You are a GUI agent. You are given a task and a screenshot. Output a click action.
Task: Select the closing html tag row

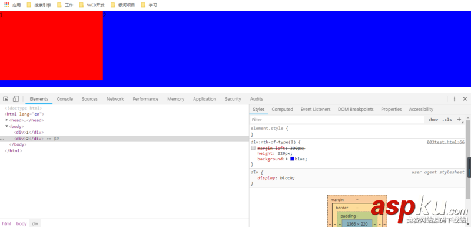pyautogui.click(x=13, y=150)
